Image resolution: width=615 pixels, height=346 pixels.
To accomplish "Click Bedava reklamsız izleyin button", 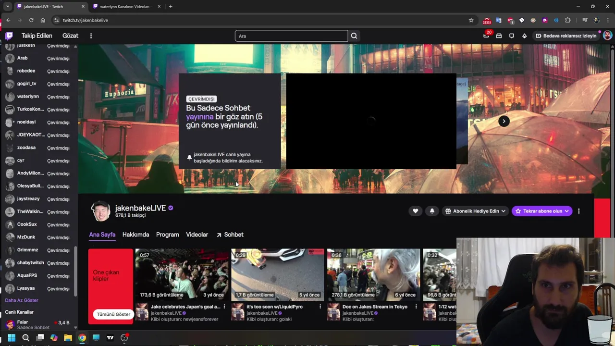I will pos(566,36).
